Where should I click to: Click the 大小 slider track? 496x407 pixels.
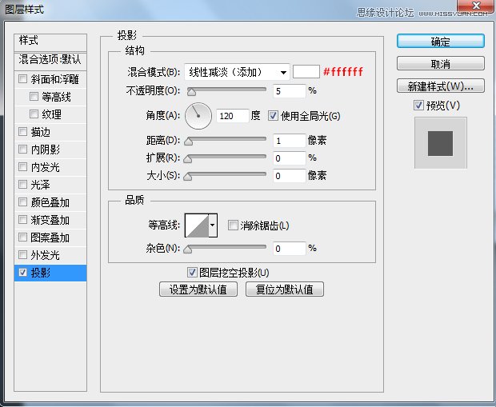tap(226, 175)
